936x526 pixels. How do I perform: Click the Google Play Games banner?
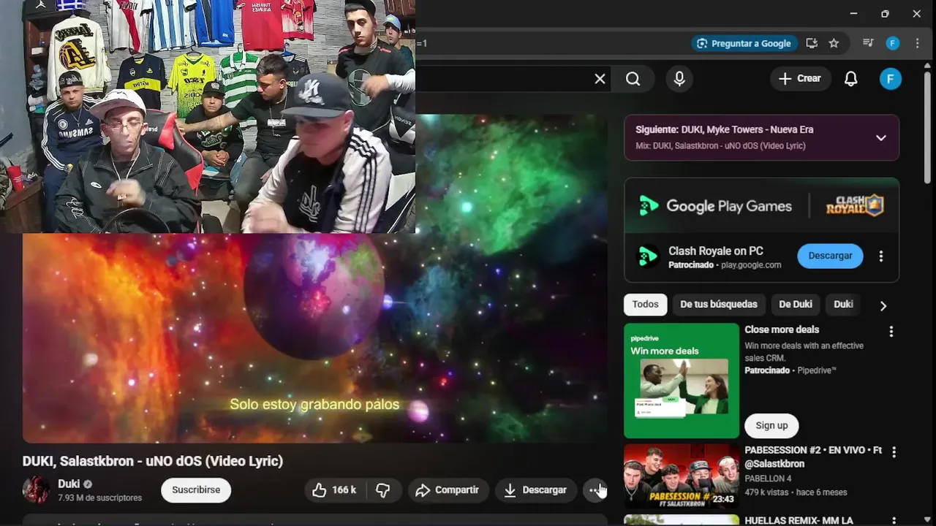761,206
